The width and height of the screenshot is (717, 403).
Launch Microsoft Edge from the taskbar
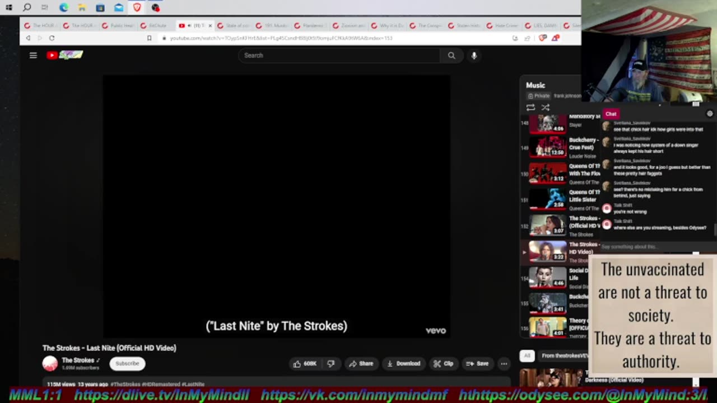click(63, 8)
